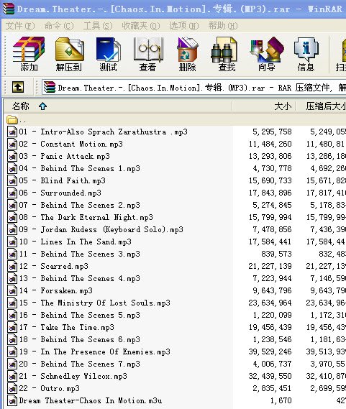Show archive 信息 (Info) icon
The image size is (346, 409).
306,54
